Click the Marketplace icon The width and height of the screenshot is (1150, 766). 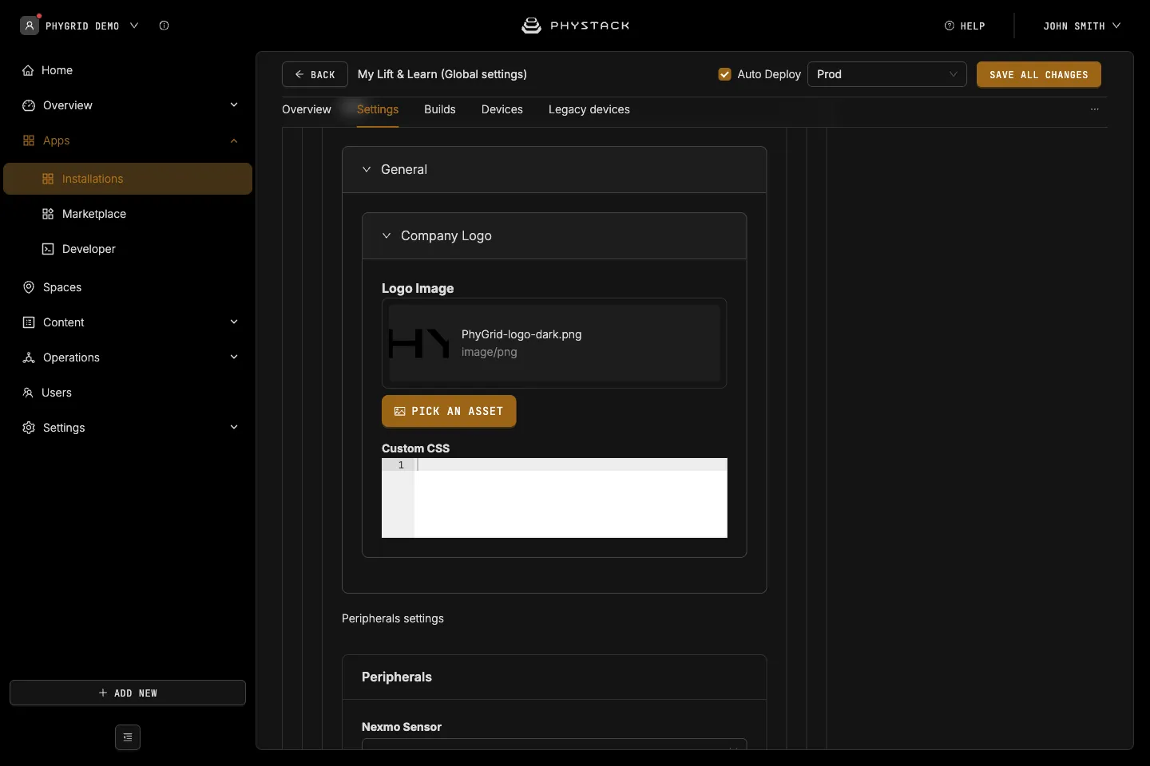point(48,214)
